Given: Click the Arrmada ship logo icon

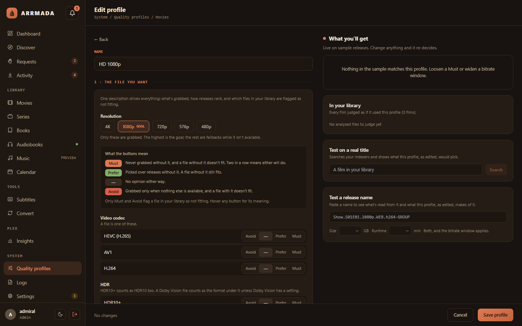Looking at the screenshot, I should click(12, 13).
